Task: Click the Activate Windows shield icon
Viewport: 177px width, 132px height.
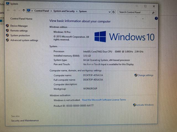Action: click(134, 105)
